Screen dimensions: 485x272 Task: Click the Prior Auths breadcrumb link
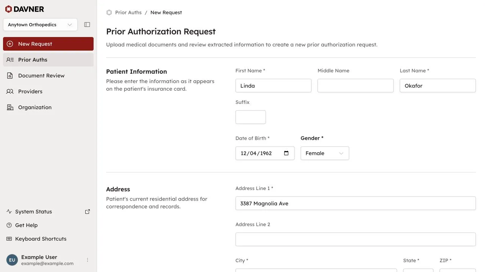pyautogui.click(x=128, y=12)
